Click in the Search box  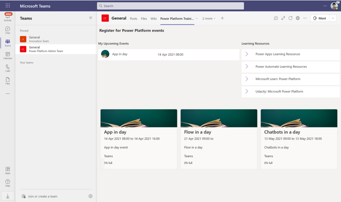(x=170, y=6)
